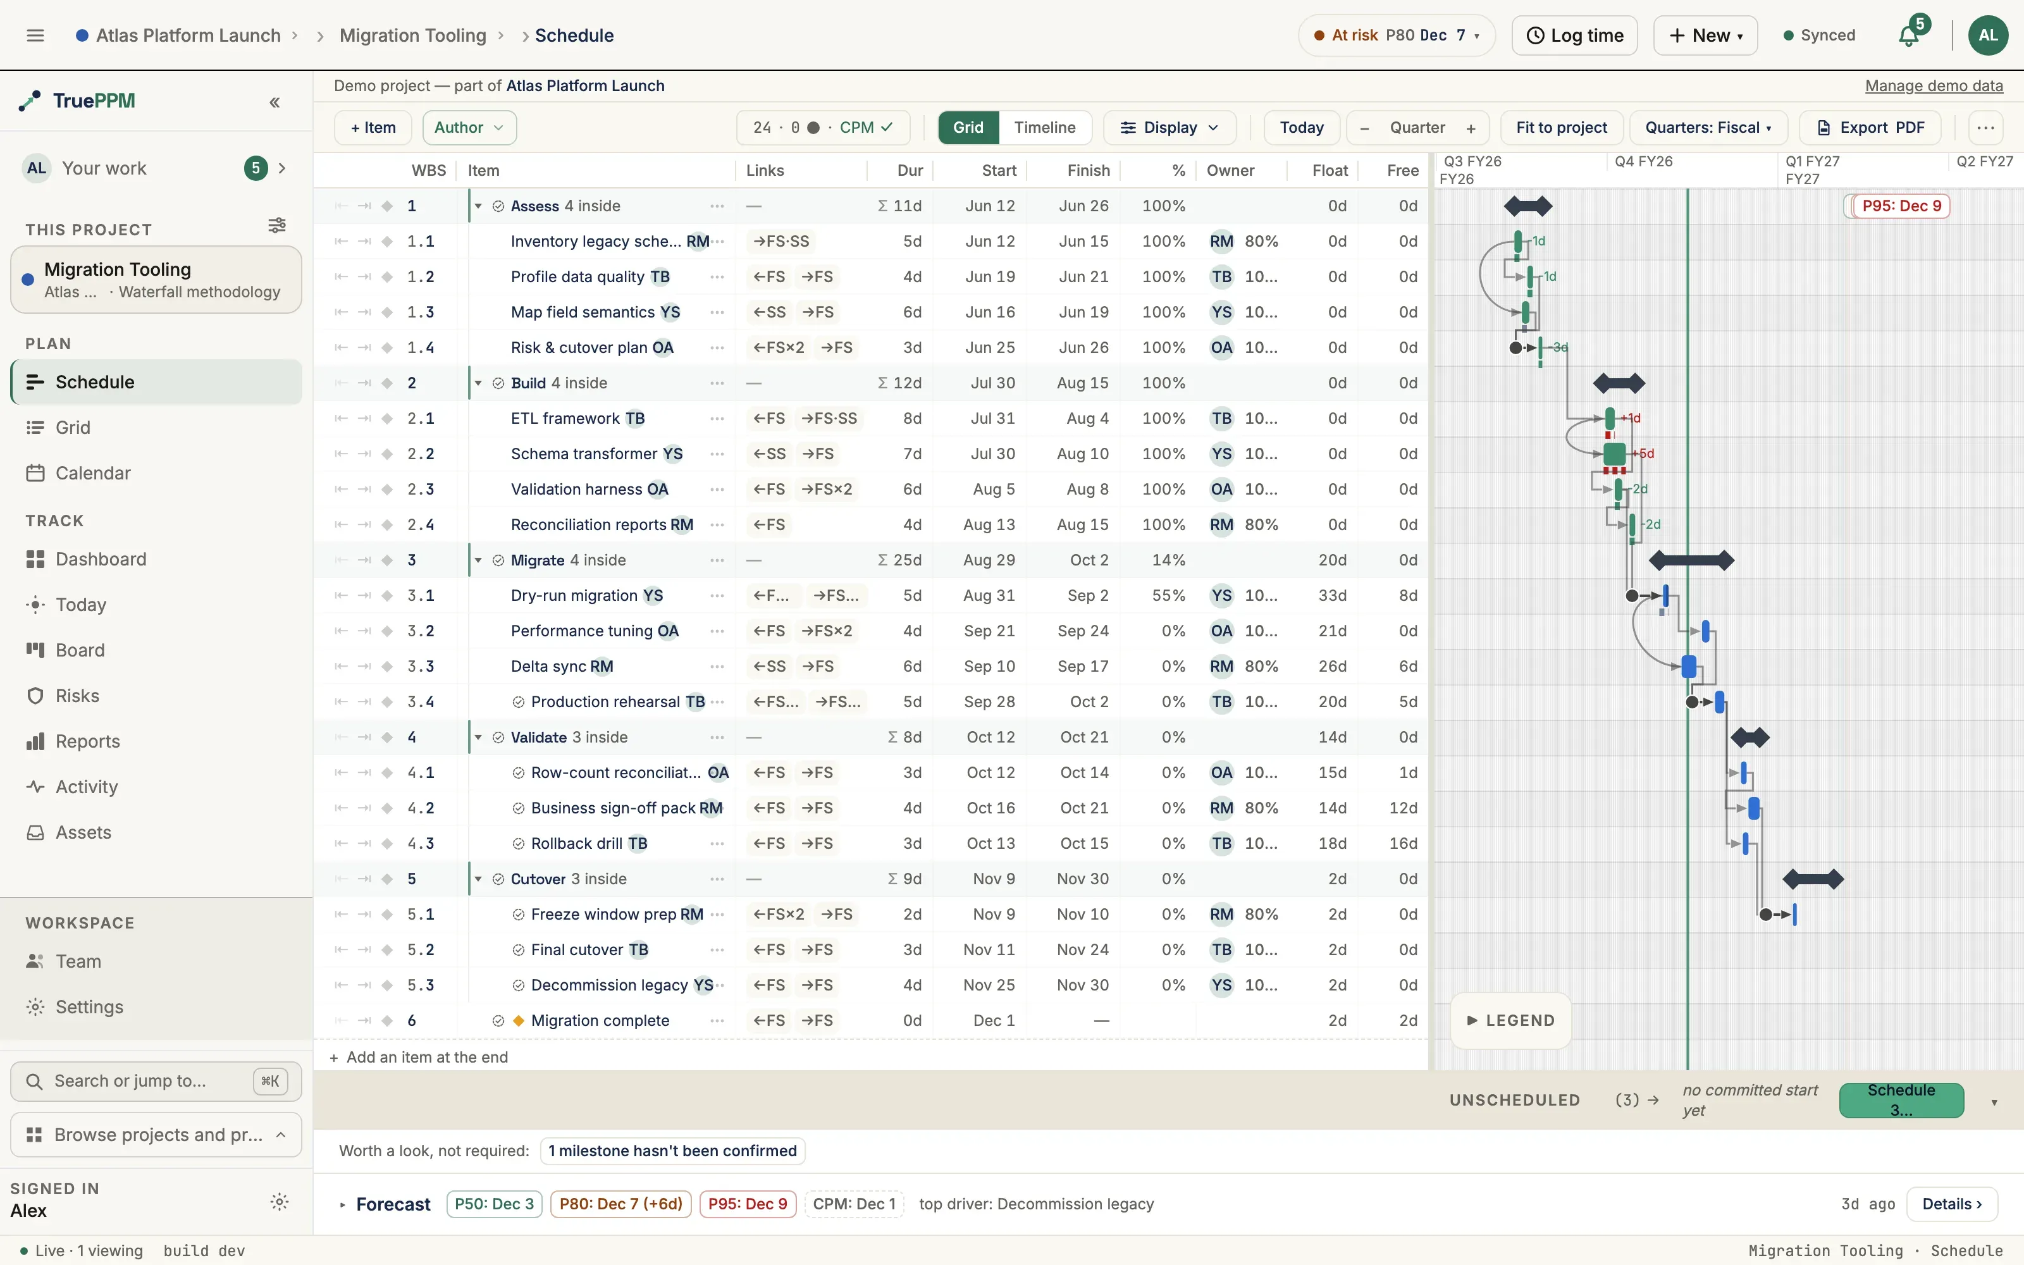Screen dimensions: 2024x1265
Task: Open the Team workspace page
Action: (156, 961)
